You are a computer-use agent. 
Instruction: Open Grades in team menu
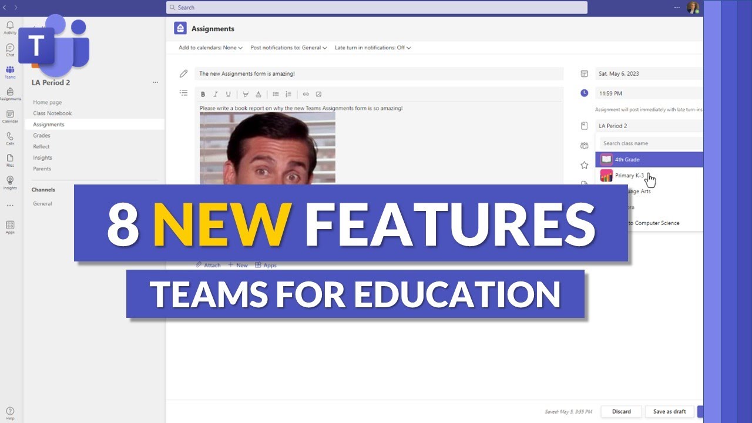[x=42, y=136]
